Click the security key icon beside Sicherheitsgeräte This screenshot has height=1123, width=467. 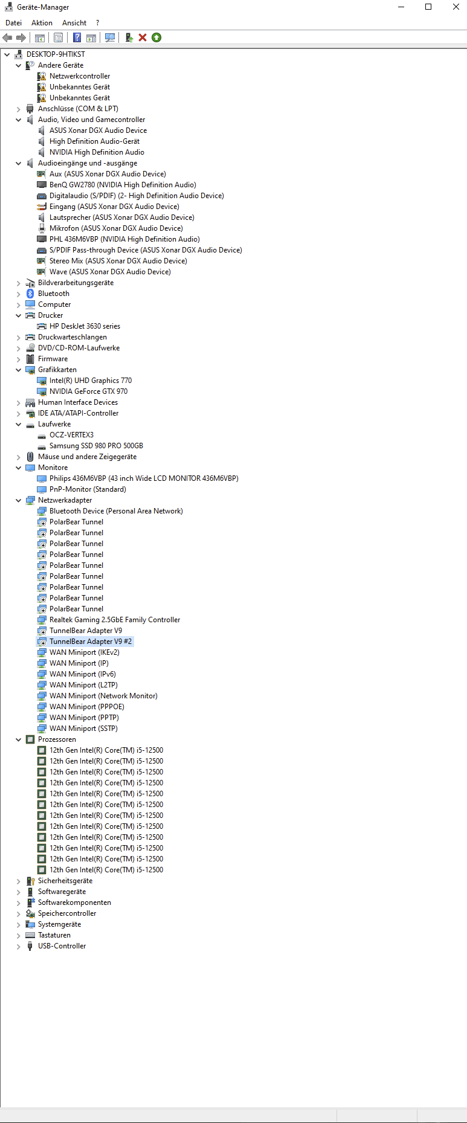(x=30, y=881)
